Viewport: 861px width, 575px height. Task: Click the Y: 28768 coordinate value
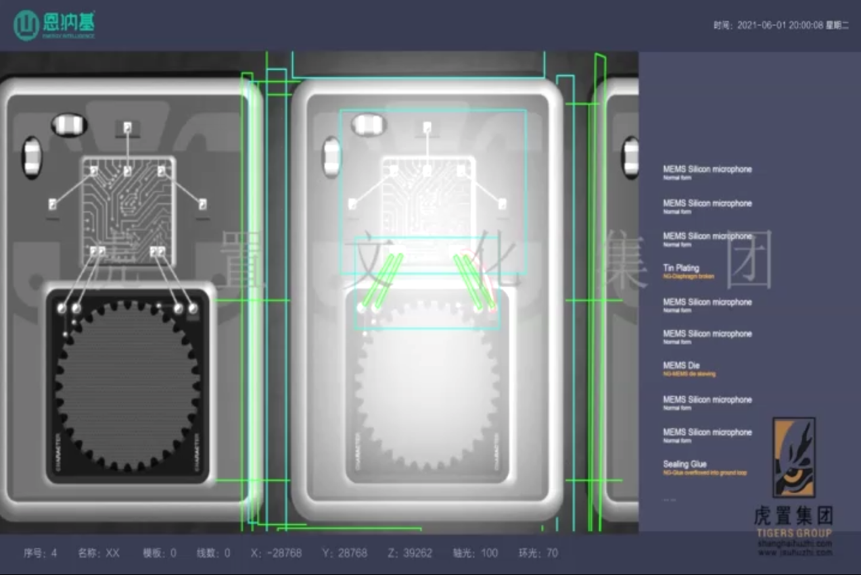[345, 553]
